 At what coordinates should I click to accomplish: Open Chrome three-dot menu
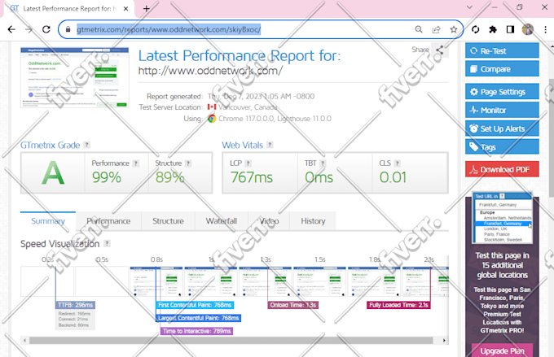tap(545, 29)
